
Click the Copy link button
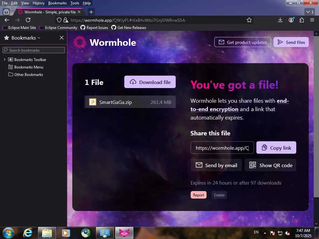(276, 148)
